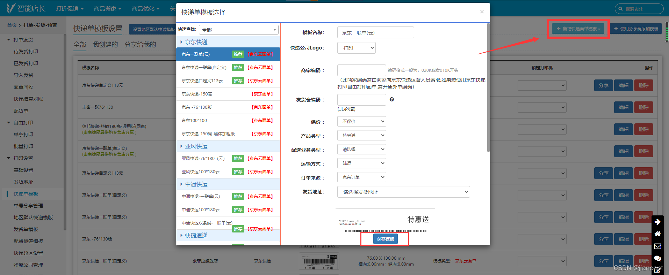Collapse the 自由打印 sidebar group
The height and width of the screenshot is (275, 669).
tap(9, 123)
